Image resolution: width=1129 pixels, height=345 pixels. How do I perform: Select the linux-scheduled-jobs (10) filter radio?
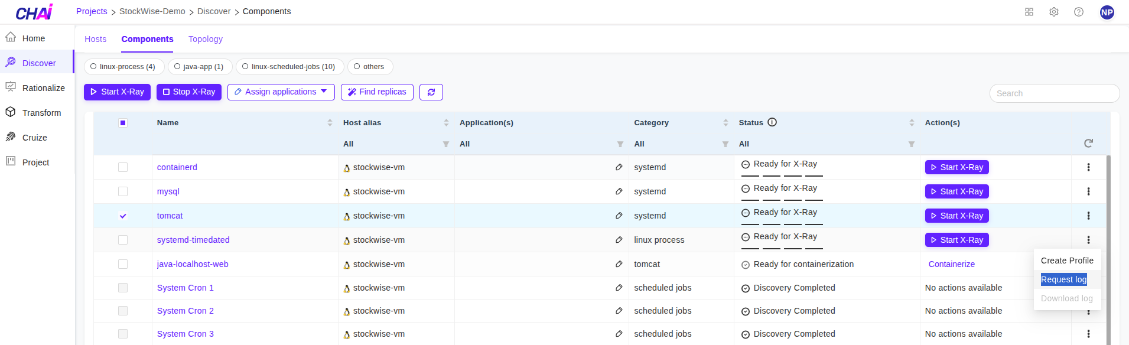245,67
